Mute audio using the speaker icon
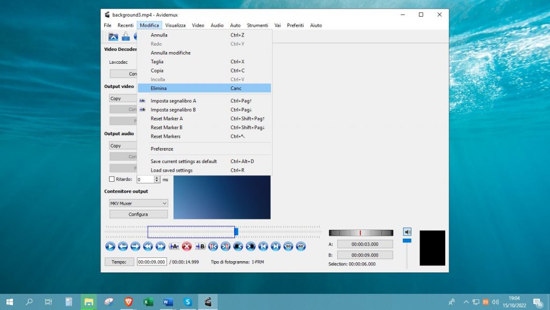The width and height of the screenshot is (550, 310). click(407, 232)
